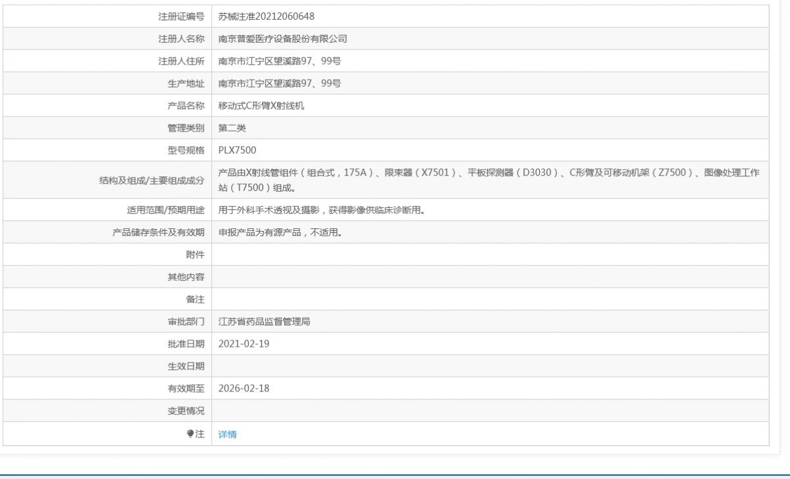
Task: Click the 产品储存条件及有效期 label
Action: coord(159,233)
